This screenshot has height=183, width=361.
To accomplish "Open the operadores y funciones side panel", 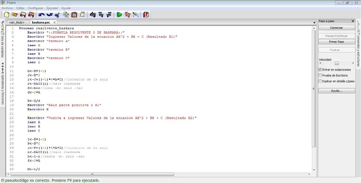I will 3,83.
